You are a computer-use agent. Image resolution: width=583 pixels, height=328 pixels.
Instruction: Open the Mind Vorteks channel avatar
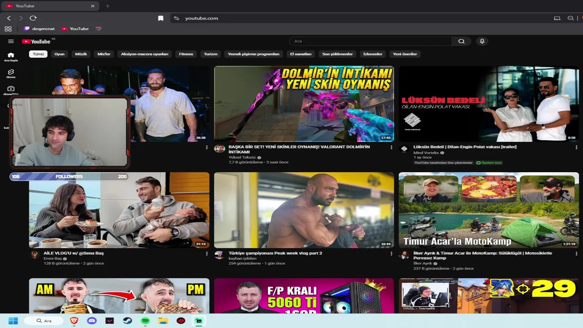(404, 149)
